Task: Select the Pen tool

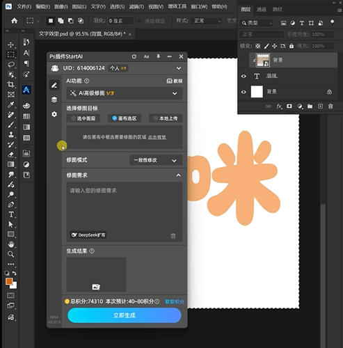Action: click(x=11, y=205)
